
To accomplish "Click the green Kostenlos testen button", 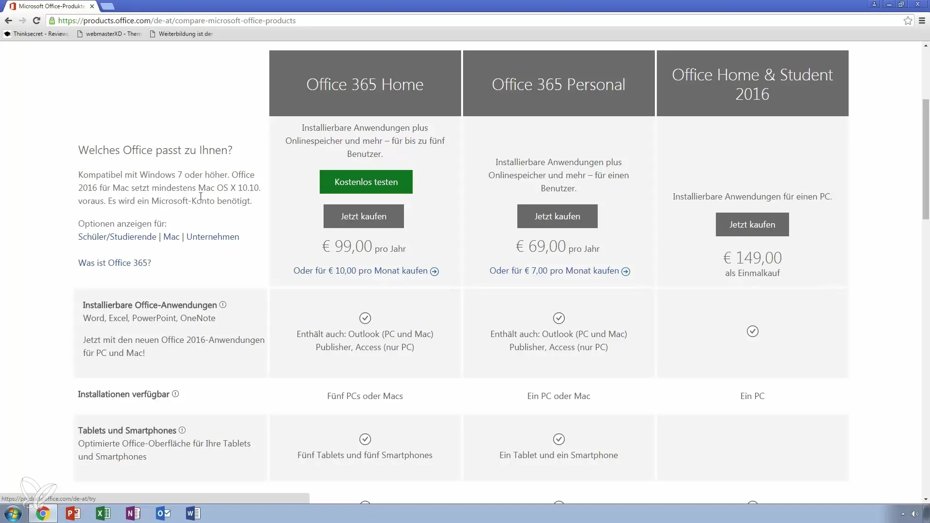I will point(366,182).
